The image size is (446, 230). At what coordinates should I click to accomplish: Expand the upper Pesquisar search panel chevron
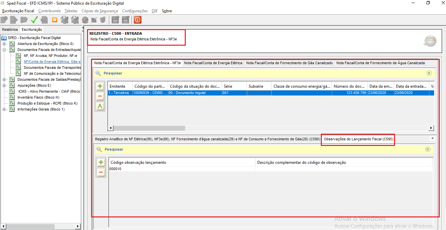point(429,73)
